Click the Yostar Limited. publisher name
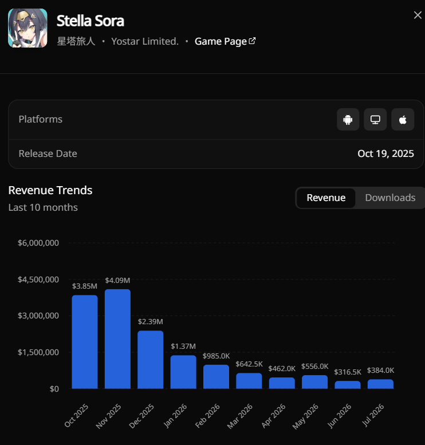This screenshot has width=425, height=445. tap(145, 41)
